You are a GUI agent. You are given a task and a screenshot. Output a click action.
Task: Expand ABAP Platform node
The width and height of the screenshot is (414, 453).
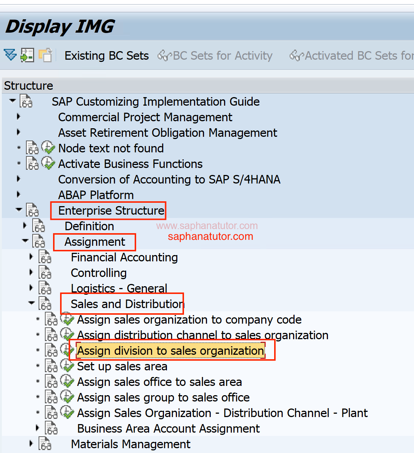[x=19, y=194]
